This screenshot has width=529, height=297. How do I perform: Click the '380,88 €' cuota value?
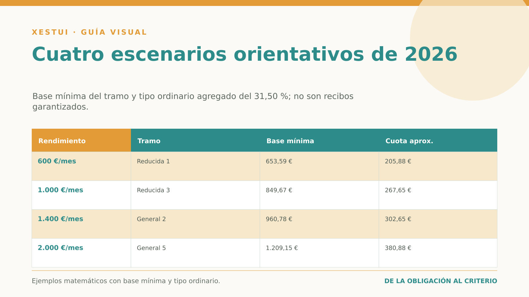point(398,248)
